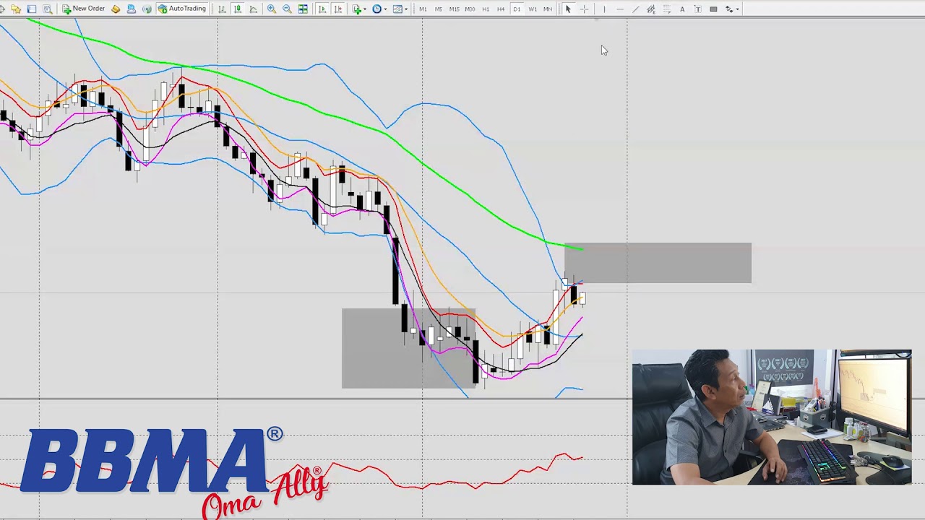Click the blue community account icon beside MetaEditor
Screen dimensions: 925x520
point(132,9)
